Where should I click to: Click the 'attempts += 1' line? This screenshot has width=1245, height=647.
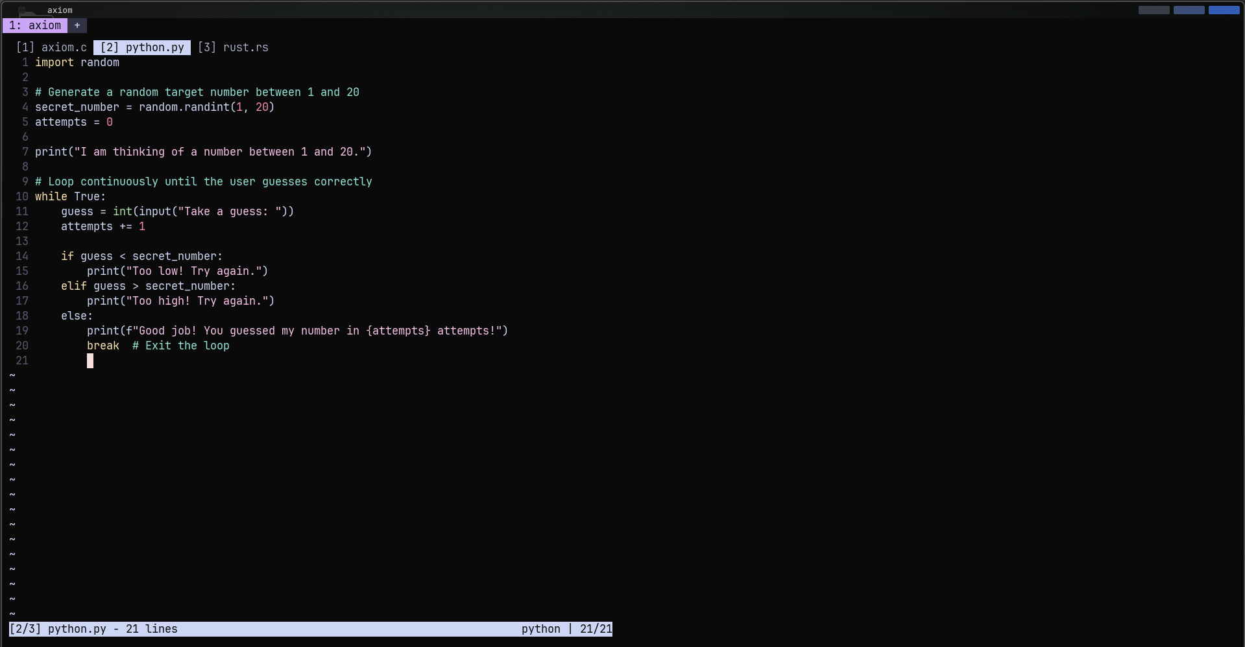coord(103,226)
